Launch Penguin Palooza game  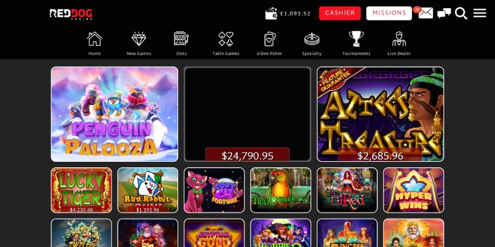pos(114,114)
